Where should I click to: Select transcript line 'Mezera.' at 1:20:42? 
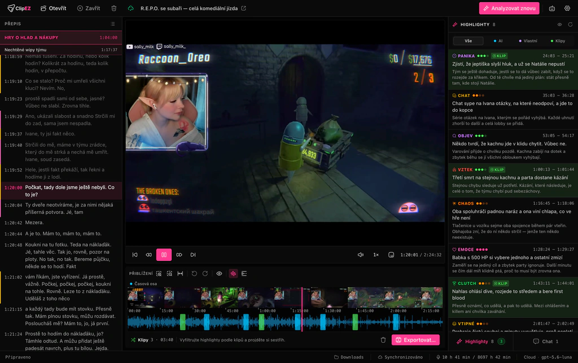click(x=61, y=222)
